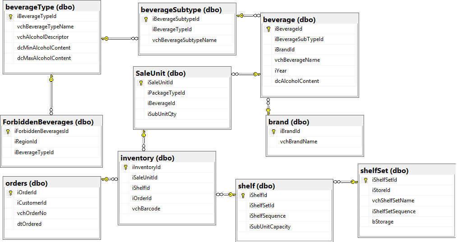Click the key icon beside iForbiddenBeveragesId
457x242 pixels.
click(8, 131)
